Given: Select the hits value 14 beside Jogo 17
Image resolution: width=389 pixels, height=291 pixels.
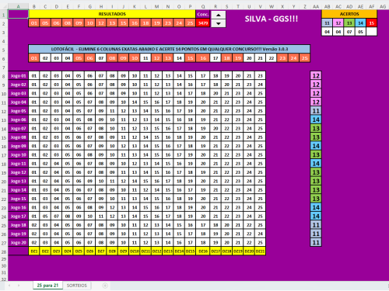Looking at the screenshot, I should (316, 217).
